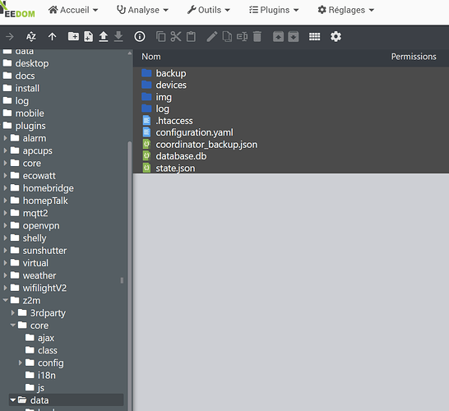The height and width of the screenshot is (411, 449).
Task: Open the devices folder in list
Action: click(x=171, y=85)
